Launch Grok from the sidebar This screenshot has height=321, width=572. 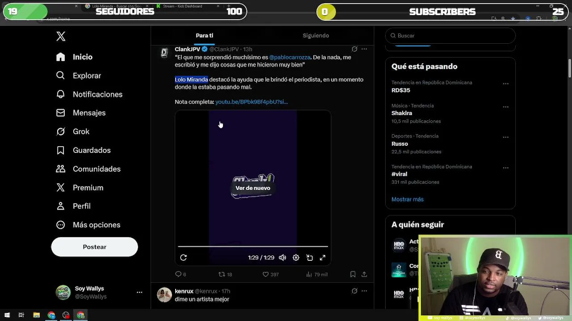click(x=73, y=132)
